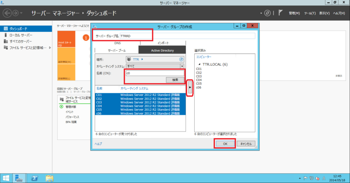Select C05 in the selected list
350x183 pixels.
[199, 83]
